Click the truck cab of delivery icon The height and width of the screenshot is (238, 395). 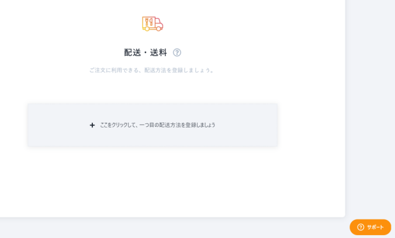159,24
